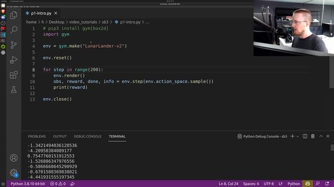Click the debug launch status bar icon
The image size is (334, 187).
click(x=73, y=183)
